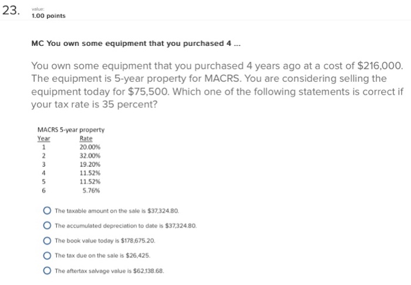Select the taxable amount $37,324.80 radio button
Screen dimensions: 411x285
coord(47,211)
